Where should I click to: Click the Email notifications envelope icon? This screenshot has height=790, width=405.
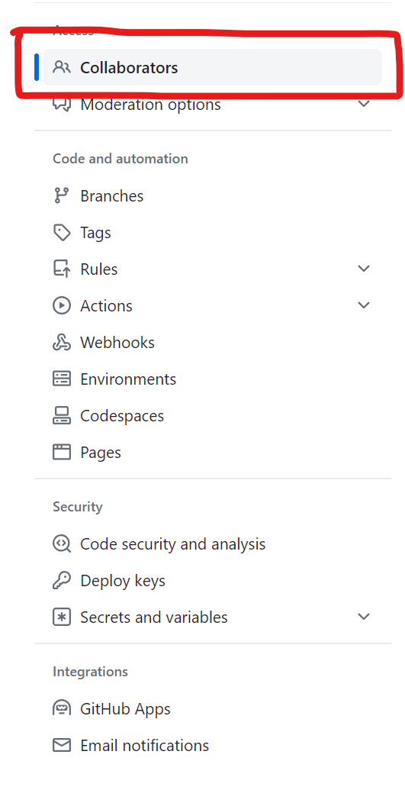[62, 745]
